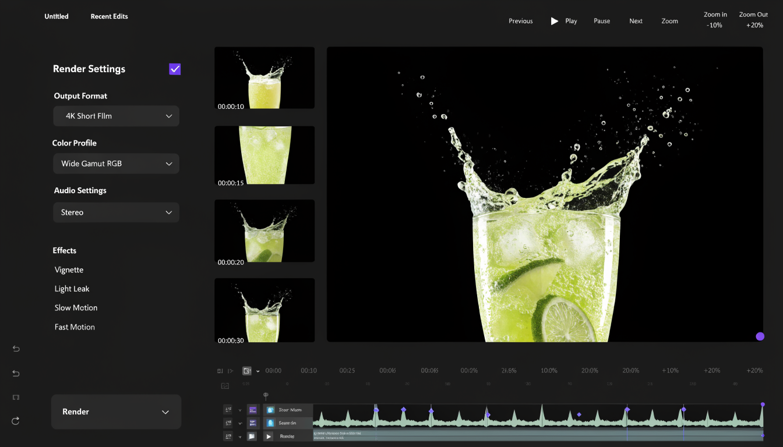Click the playhead pin marker above the tracks
The image size is (783, 447).
(x=266, y=396)
